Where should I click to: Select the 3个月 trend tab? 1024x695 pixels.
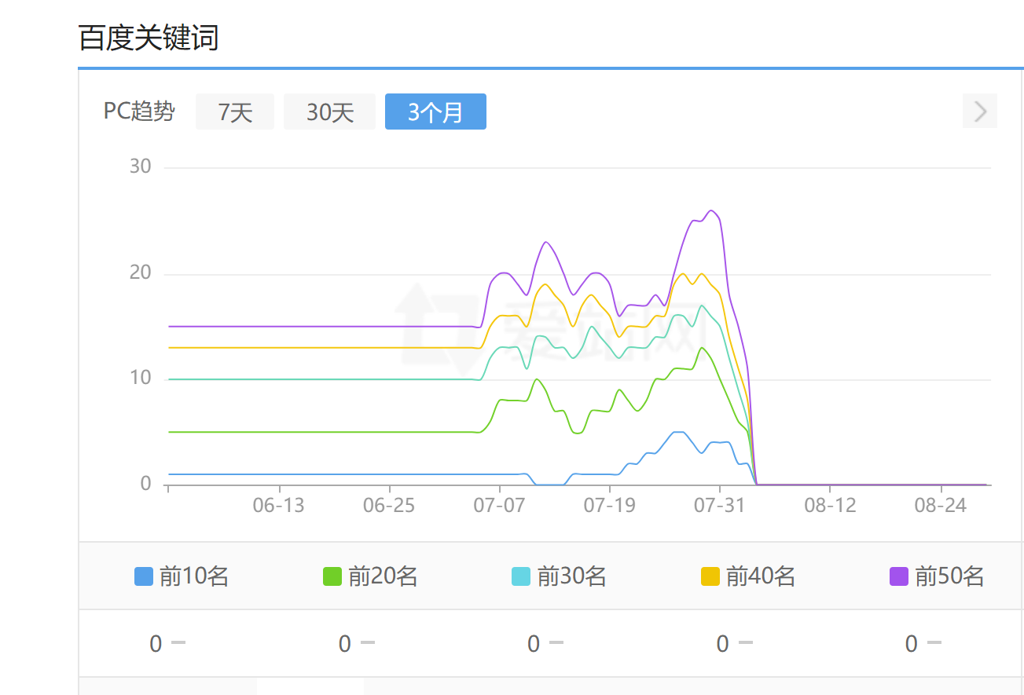click(x=435, y=112)
